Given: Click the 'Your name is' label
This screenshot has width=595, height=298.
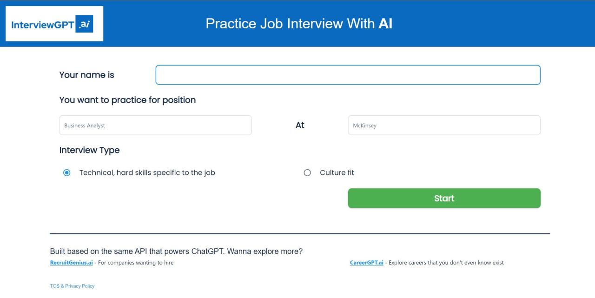Looking at the screenshot, I should click(x=86, y=75).
